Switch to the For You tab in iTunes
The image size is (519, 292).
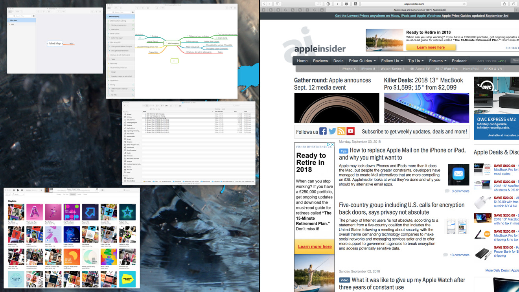(66, 194)
